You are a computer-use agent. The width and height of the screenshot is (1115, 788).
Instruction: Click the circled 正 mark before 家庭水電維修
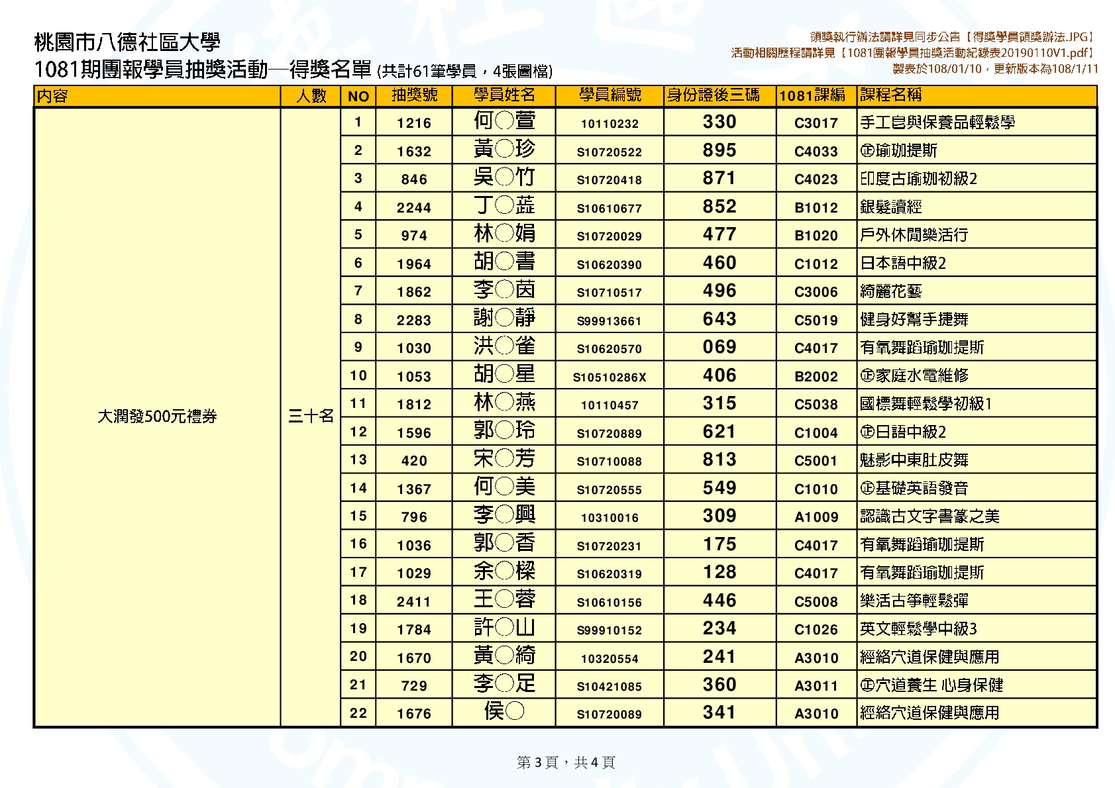(867, 376)
